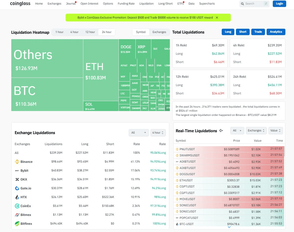The width and height of the screenshot is (294, 232).
Task: Click the Bitmex logo icon
Action: pyautogui.click(x=17, y=215)
